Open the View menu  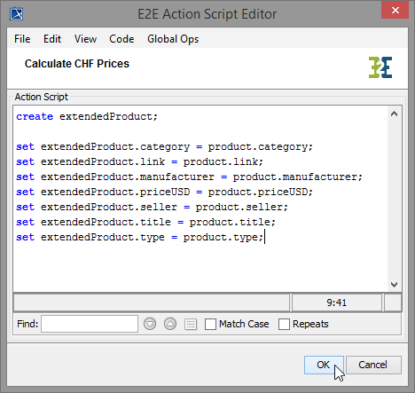coord(85,39)
